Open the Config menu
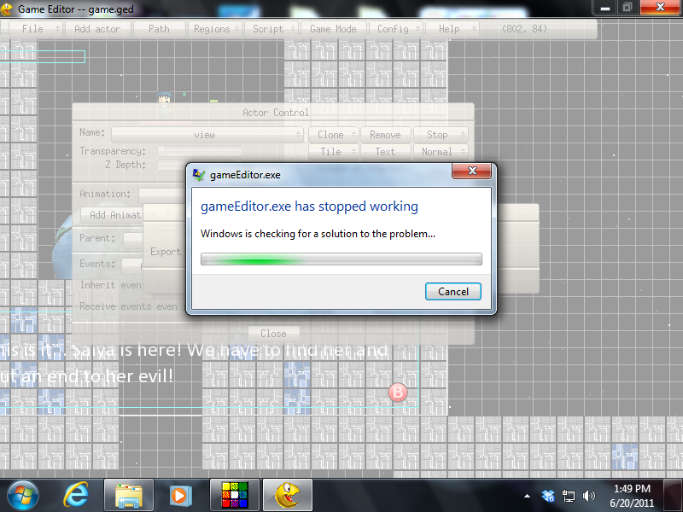Image resolution: width=683 pixels, height=512 pixels. pos(395,29)
